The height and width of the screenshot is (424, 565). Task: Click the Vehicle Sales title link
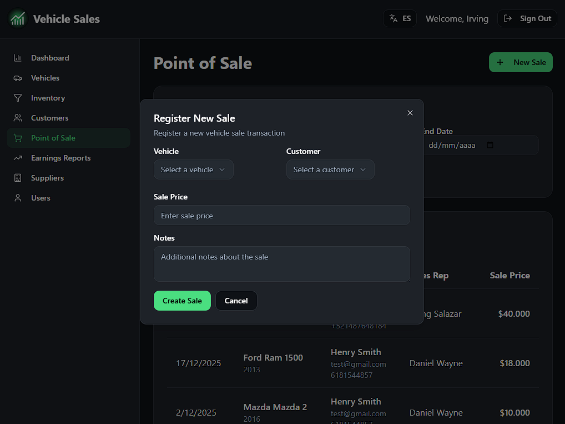pos(66,19)
